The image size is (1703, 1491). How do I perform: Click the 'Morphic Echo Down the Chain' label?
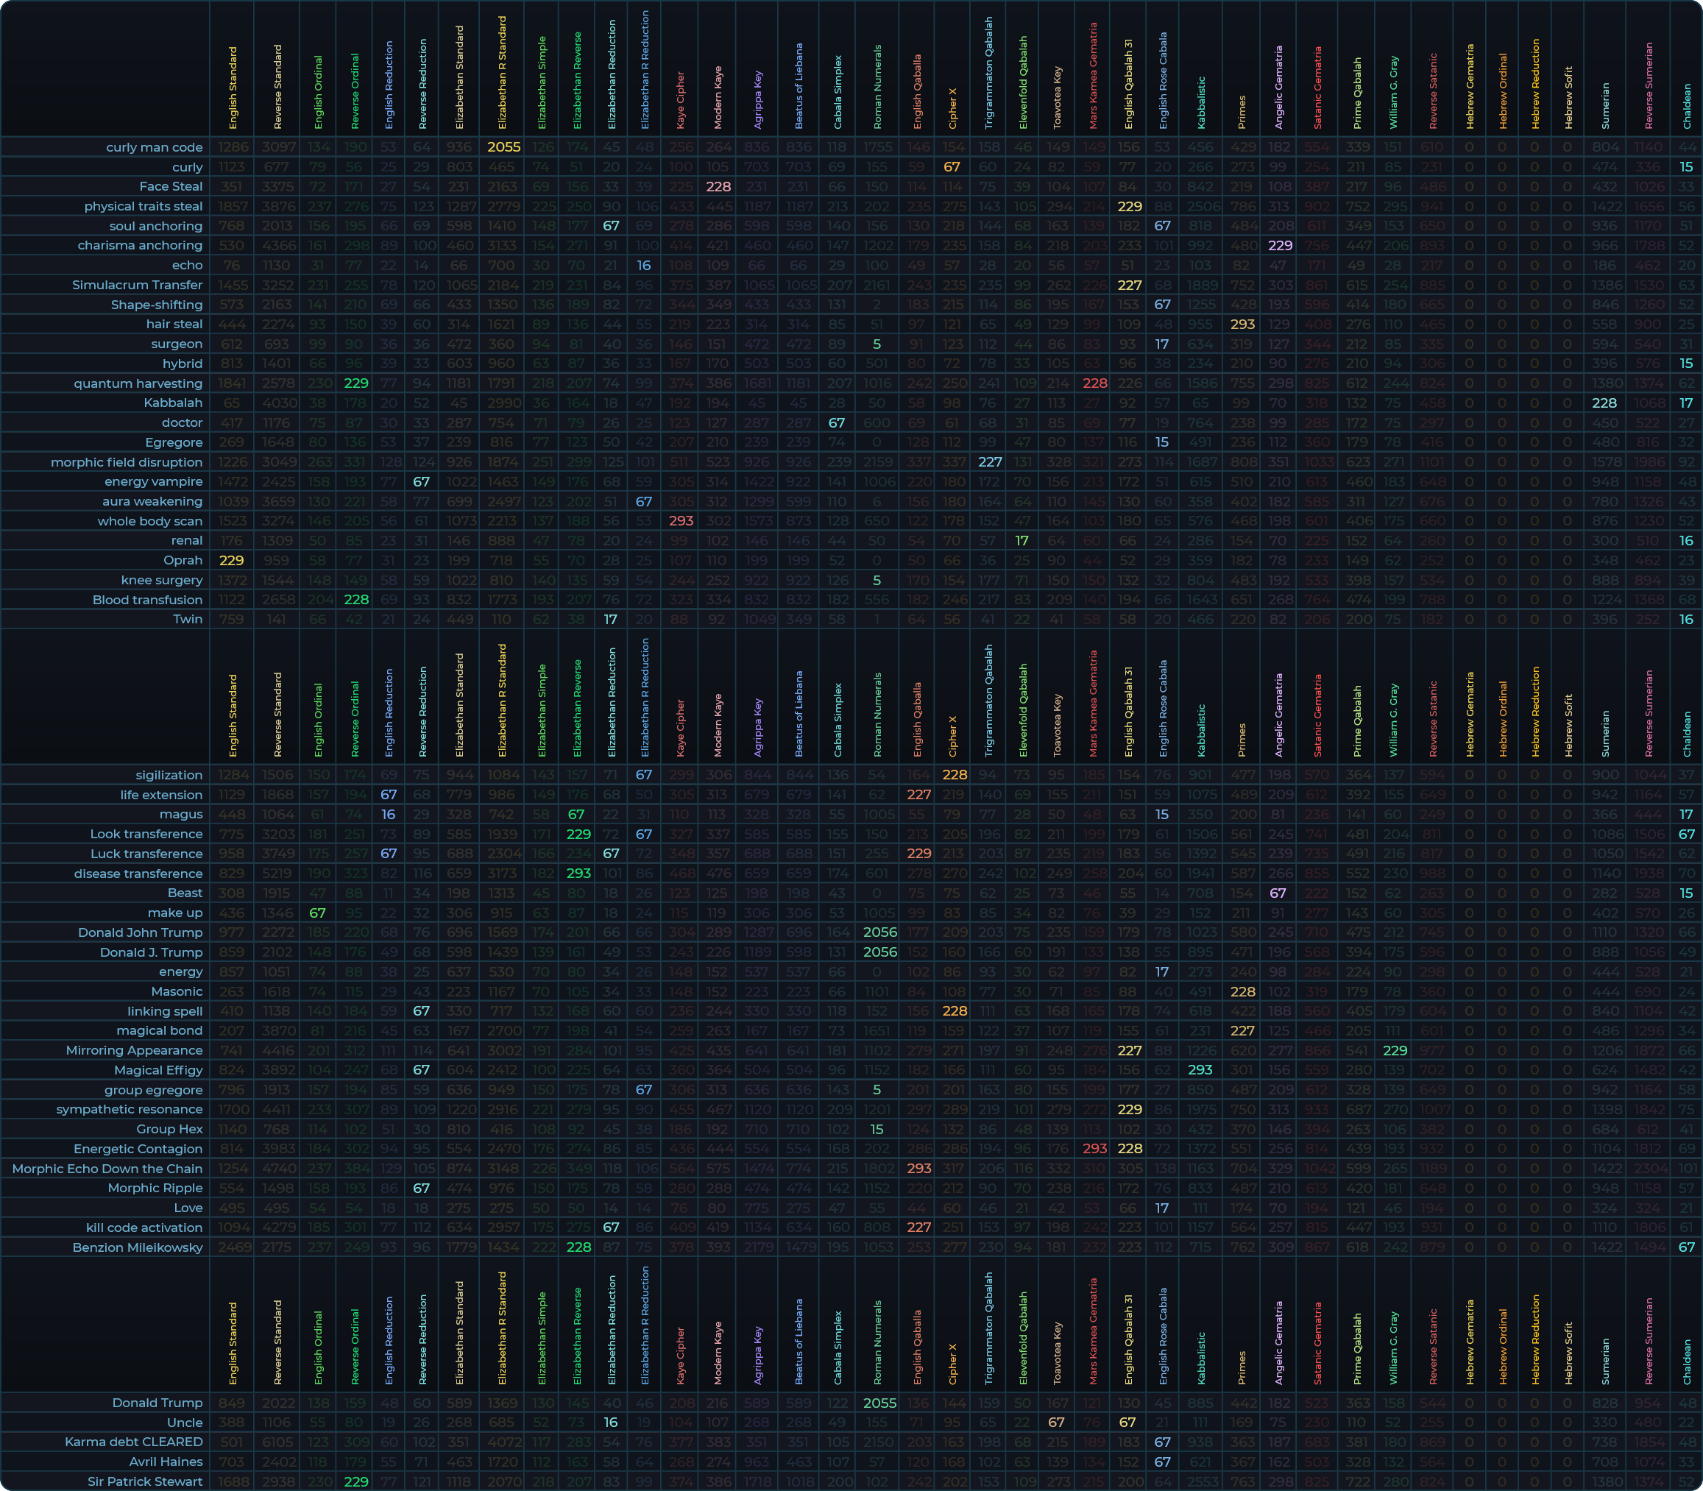click(x=107, y=1168)
